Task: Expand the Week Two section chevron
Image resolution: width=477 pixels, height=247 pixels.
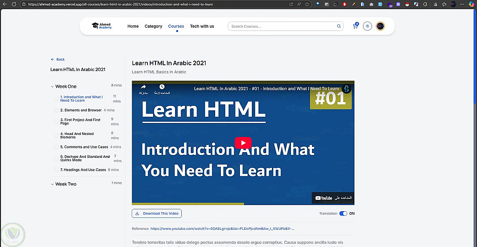Action: click(x=52, y=185)
